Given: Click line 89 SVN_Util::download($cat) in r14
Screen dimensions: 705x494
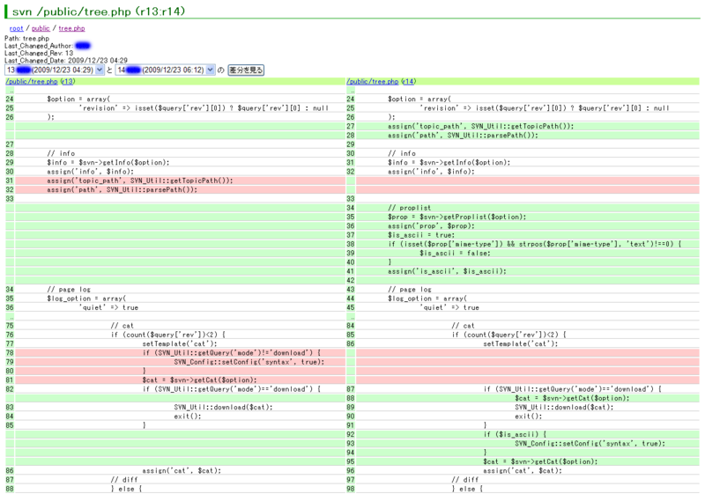Looking at the screenshot, I should tap(564, 408).
